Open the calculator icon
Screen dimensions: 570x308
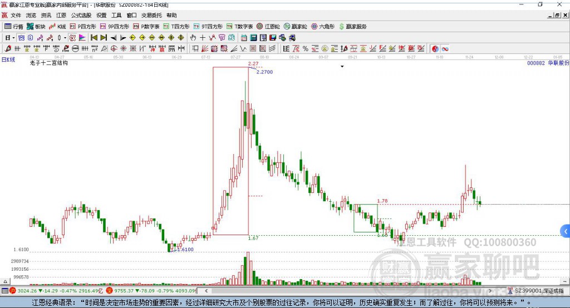pyautogui.click(x=254, y=38)
